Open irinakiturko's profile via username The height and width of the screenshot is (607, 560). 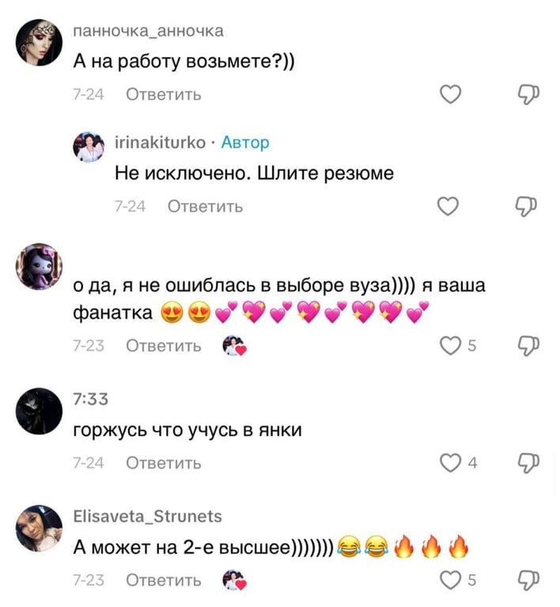[x=160, y=142]
